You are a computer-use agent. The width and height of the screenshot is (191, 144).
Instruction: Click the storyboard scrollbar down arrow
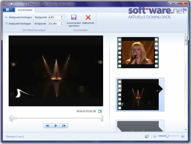coord(186,130)
